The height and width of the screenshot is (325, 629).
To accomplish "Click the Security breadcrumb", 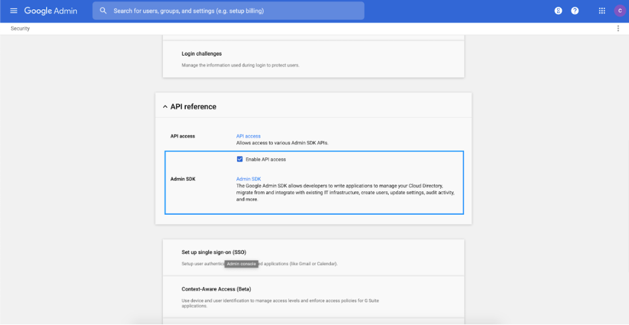I will pos(20,29).
